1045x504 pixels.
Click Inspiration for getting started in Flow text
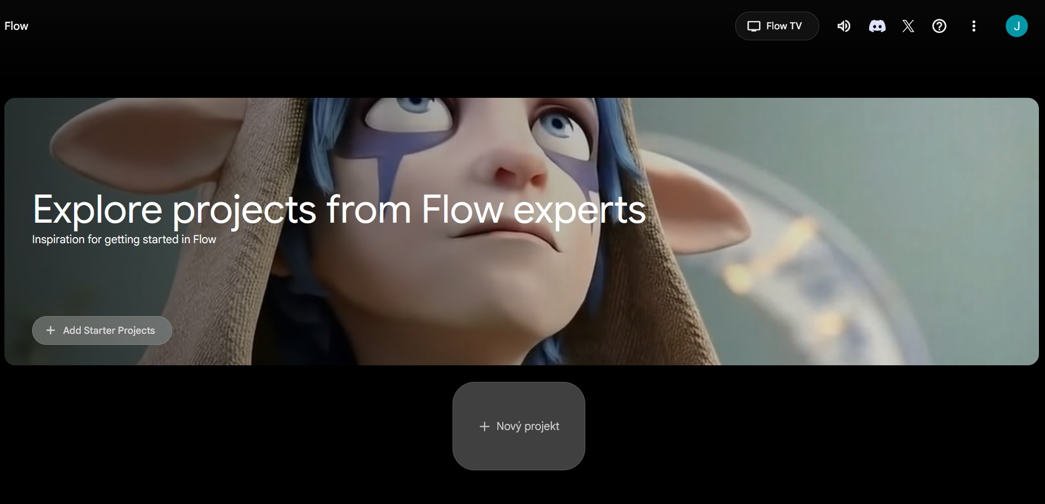124,239
